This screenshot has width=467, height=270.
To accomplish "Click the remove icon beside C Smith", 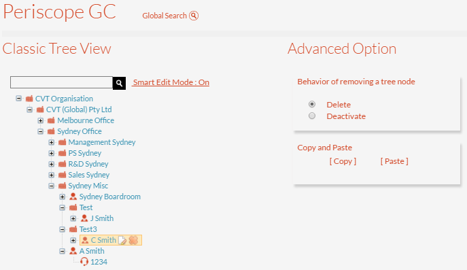I will point(133,240).
